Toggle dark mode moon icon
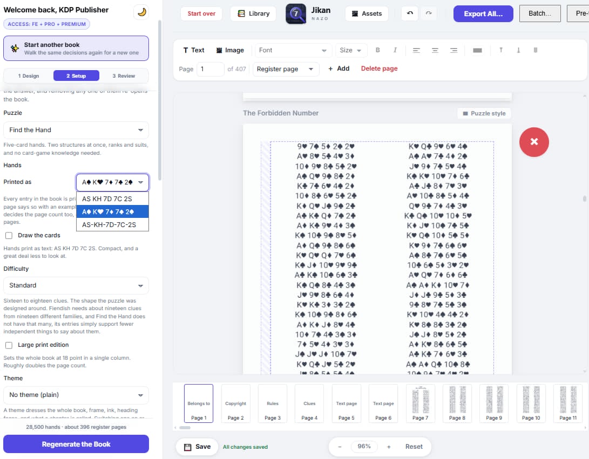Image resolution: width=589 pixels, height=459 pixels. (x=141, y=12)
